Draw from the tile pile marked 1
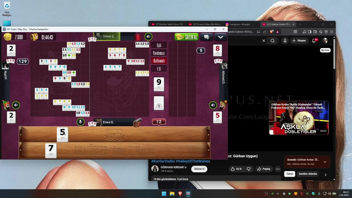The image size is (352, 198). point(159,103)
